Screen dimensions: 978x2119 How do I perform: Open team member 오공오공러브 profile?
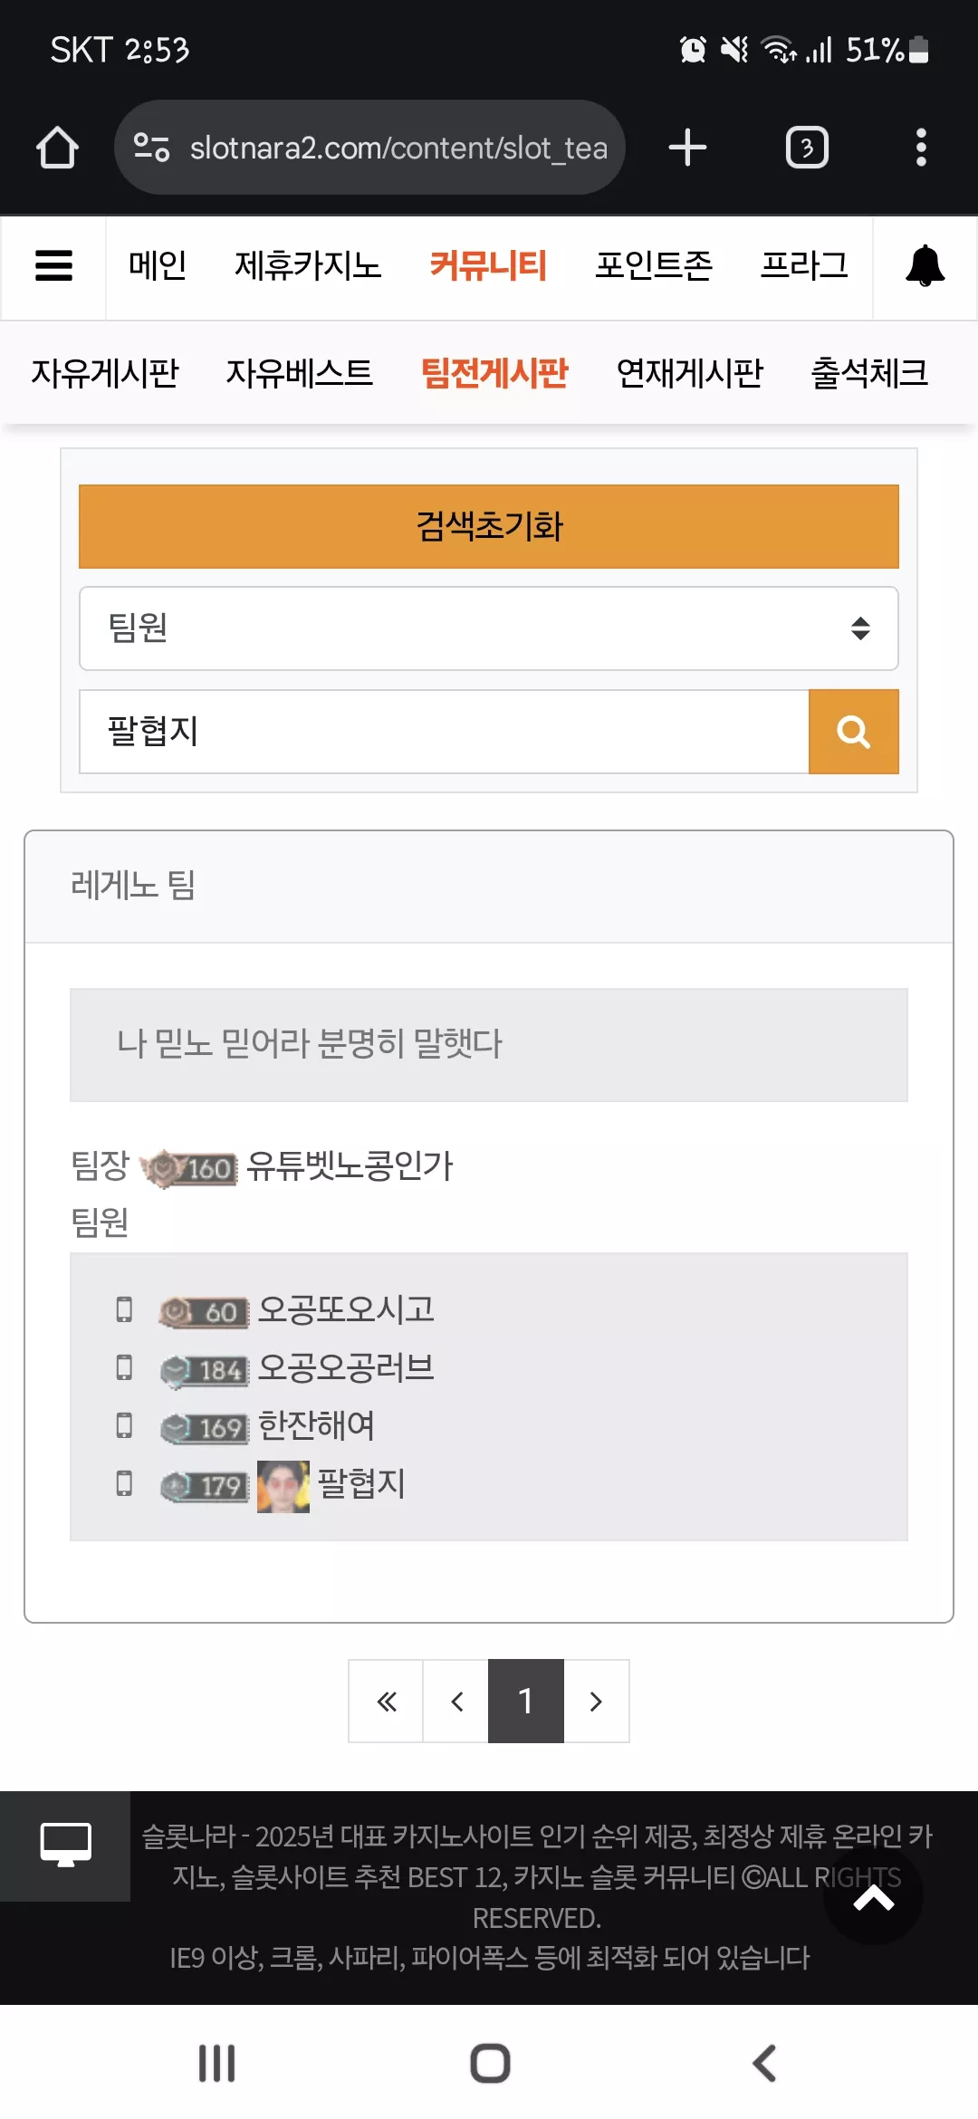pyautogui.click(x=346, y=1367)
